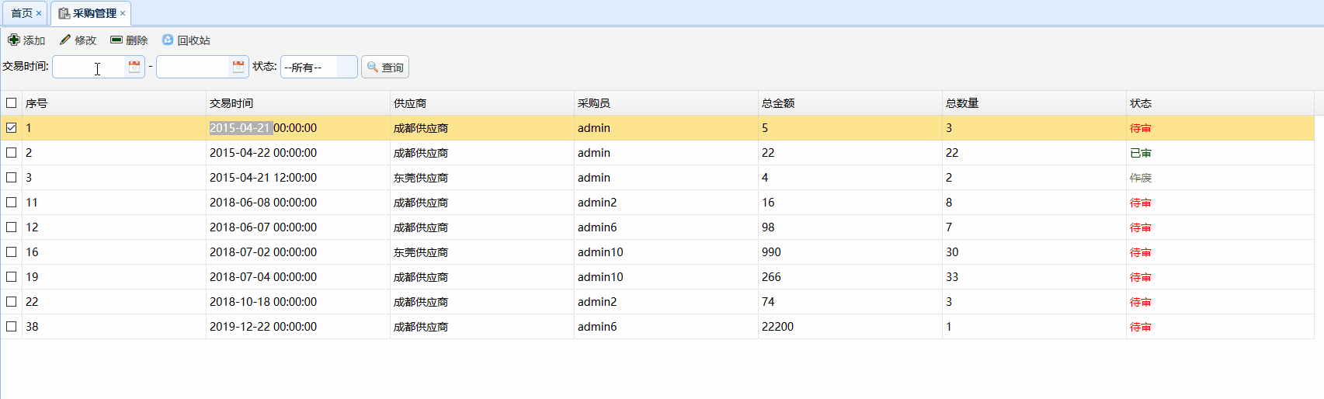
Task: Click the 修改 (edit) pencil button
Action: point(78,40)
